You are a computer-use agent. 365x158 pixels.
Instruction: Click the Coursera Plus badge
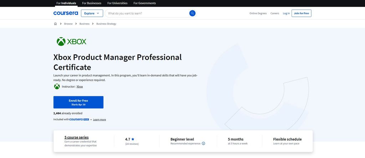tap(79, 119)
